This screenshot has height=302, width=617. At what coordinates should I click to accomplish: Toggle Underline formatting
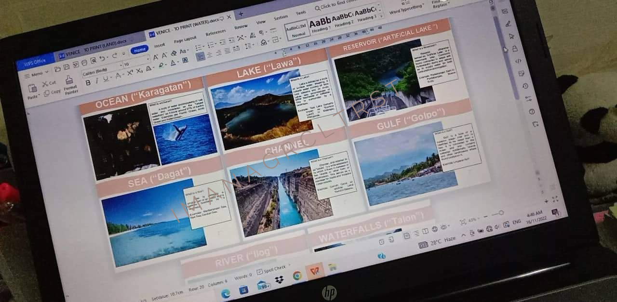106,79
